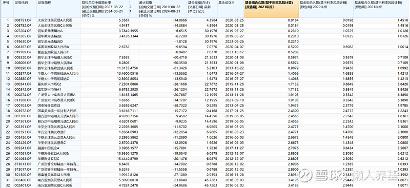
Task: Click the sort arrow in the 2023年报 header
Action: [274, 7]
